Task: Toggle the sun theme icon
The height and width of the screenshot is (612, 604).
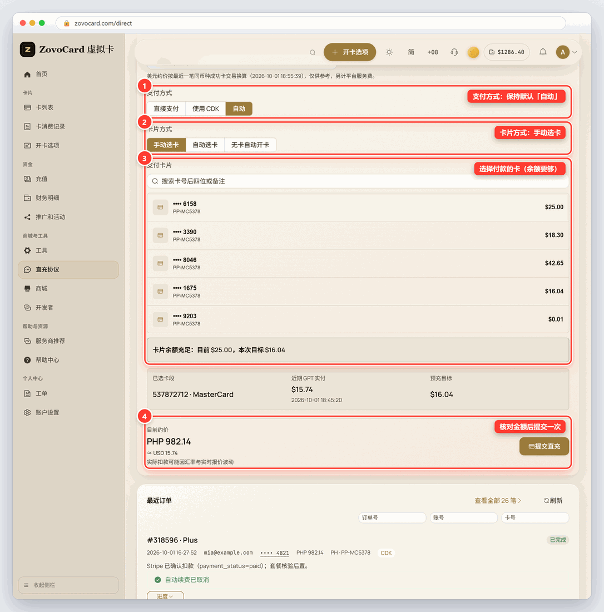Action: [389, 52]
